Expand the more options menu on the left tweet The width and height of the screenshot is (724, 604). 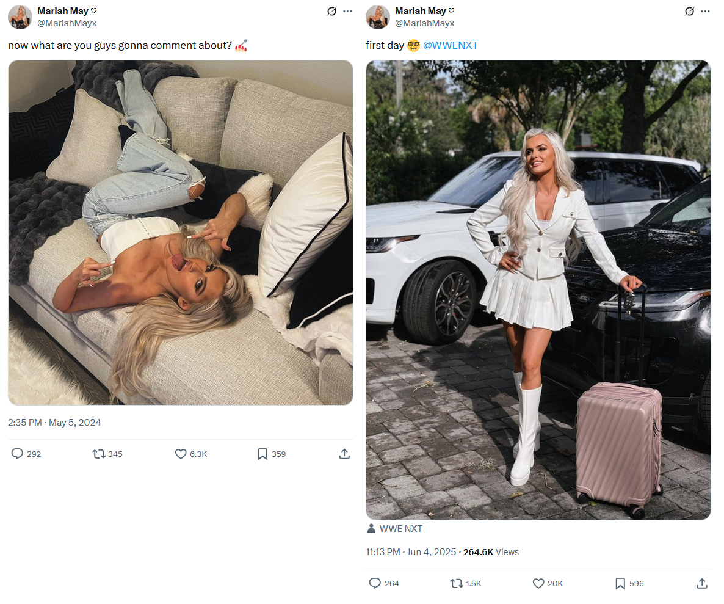click(x=348, y=11)
